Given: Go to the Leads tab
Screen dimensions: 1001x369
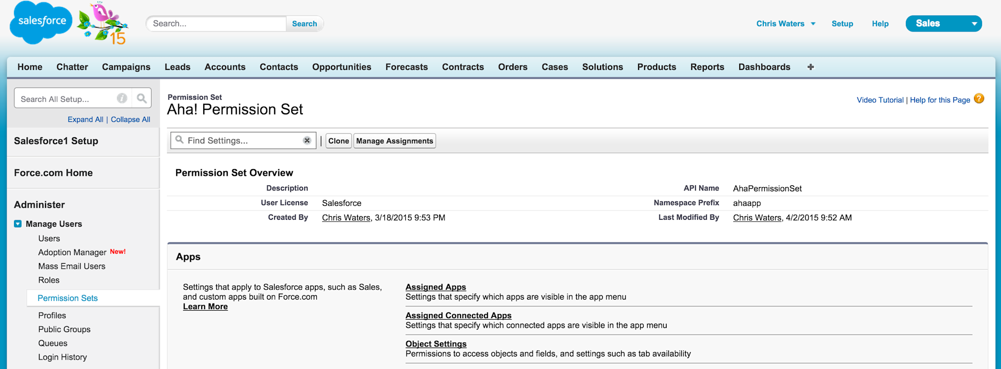Looking at the screenshot, I should pyautogui.click(x=178, y=67).
